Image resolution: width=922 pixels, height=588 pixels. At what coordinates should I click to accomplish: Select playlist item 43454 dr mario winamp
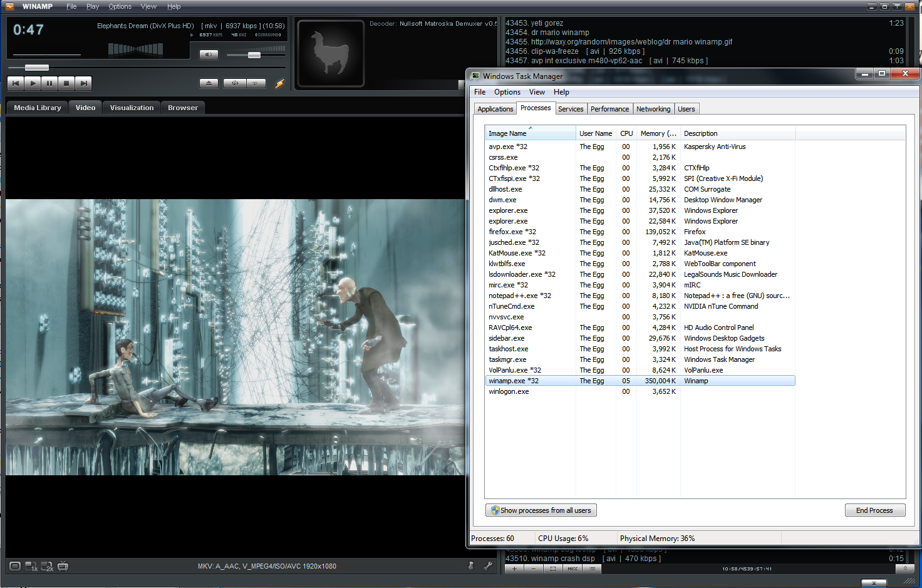pos(704,33)
